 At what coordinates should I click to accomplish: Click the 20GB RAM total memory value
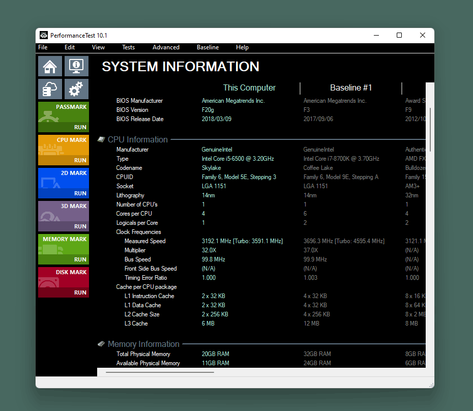coord(215,354)
